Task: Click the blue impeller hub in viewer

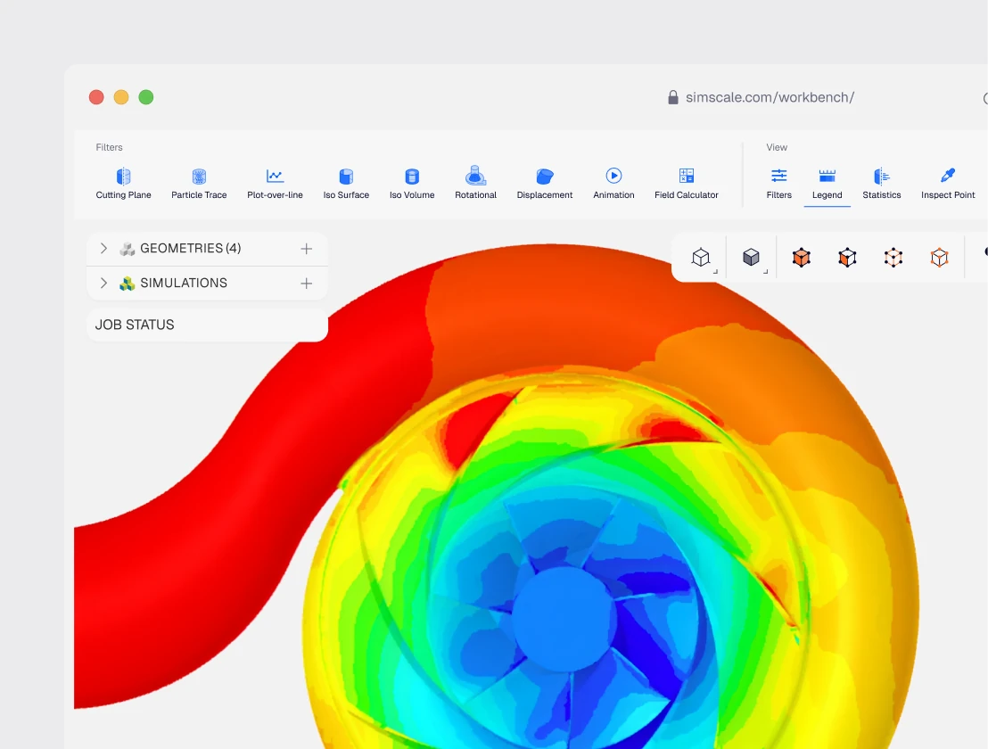Action: (564, 619)
